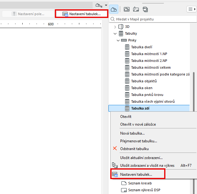Select Seznam kreseb list item
The height and width of the screenshot is (194, 197).
[x=140, y=183]
